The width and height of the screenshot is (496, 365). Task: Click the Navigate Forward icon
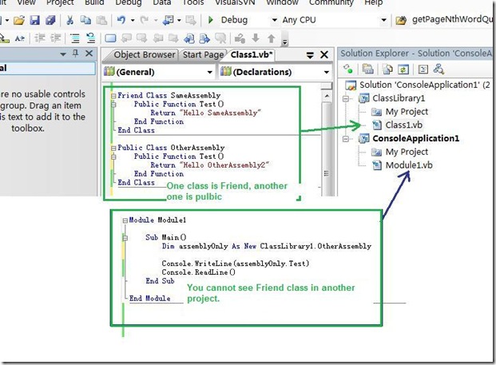pos(191,20)
